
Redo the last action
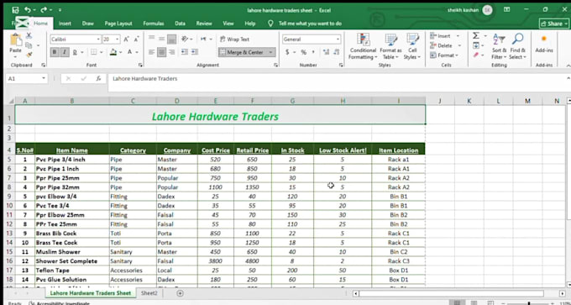click(44, 10)
